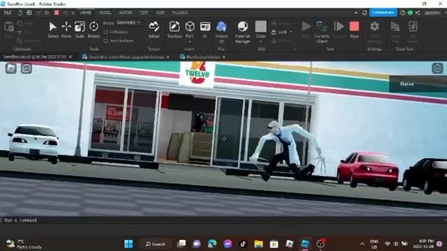Toggle the Collisions checkbox

coord(105,32)
